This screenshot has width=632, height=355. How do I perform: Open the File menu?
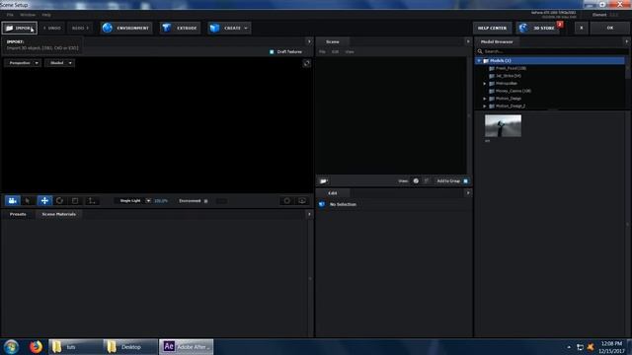coord(10,15)
